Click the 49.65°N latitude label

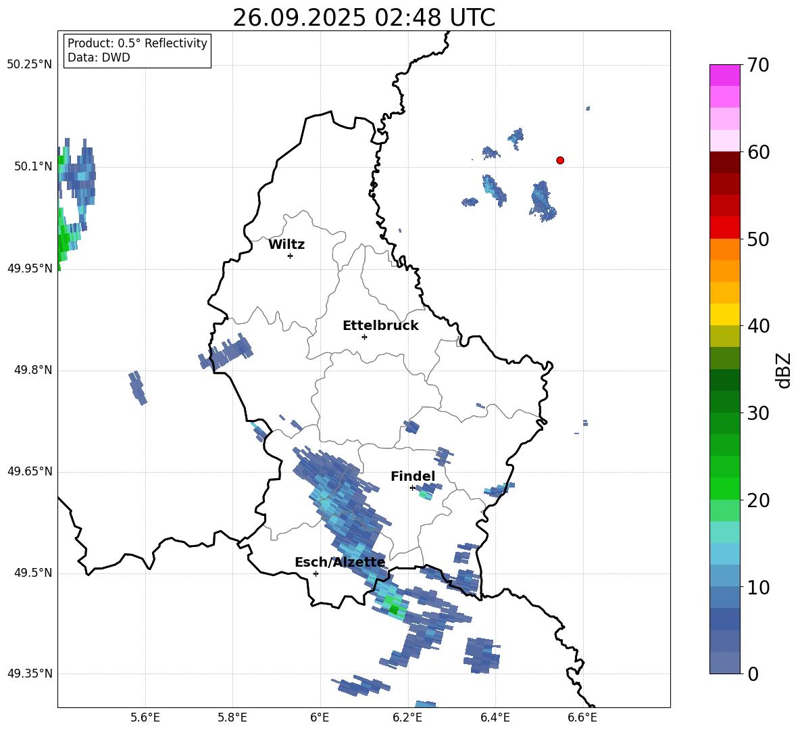[x=29, y=471]
